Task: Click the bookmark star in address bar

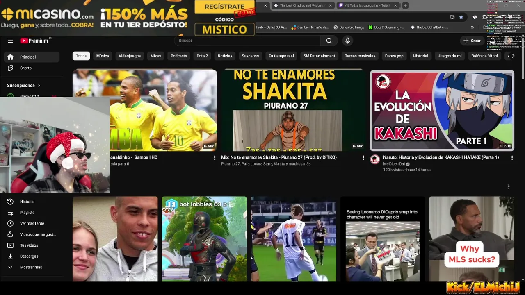Action: click(461, 17)
